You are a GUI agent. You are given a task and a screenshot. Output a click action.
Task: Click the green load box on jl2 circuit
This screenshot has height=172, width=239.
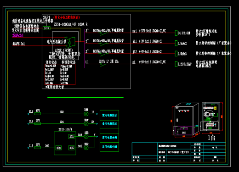pos(176,54)
